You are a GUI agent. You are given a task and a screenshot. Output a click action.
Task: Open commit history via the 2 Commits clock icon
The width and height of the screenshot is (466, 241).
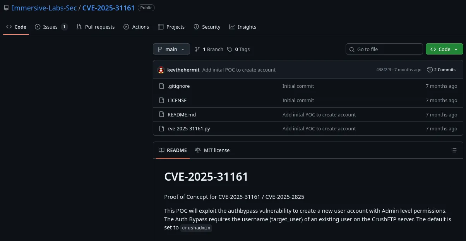pos(430,70)
